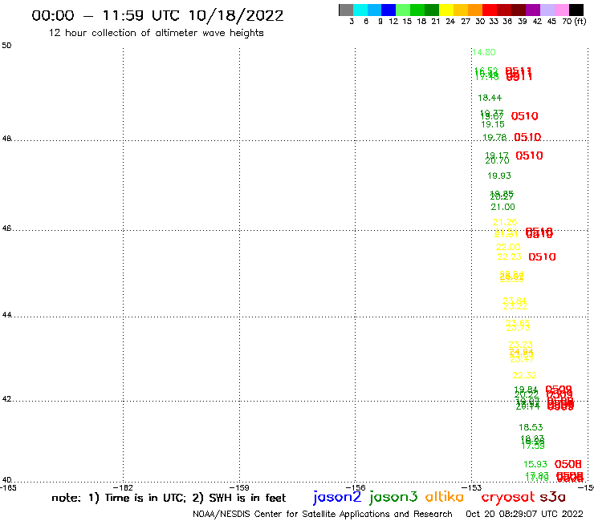Click the 14.80 wave height reading
The image size is (594, 521).
click(484, 52)
